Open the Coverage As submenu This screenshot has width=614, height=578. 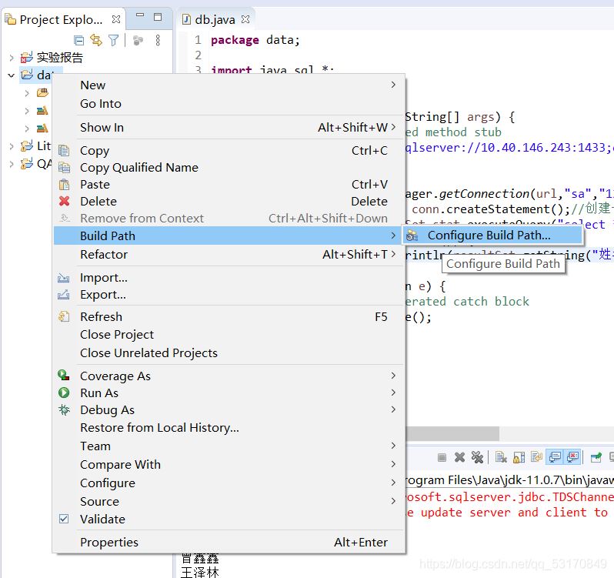pos(229,376)
